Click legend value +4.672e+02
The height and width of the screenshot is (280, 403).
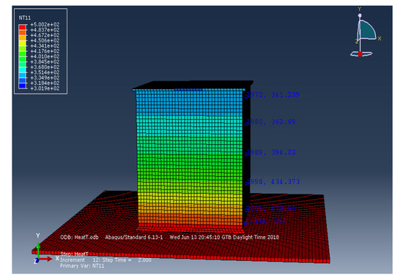45,35
